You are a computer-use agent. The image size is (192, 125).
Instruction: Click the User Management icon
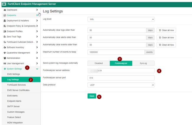[5, 63]
